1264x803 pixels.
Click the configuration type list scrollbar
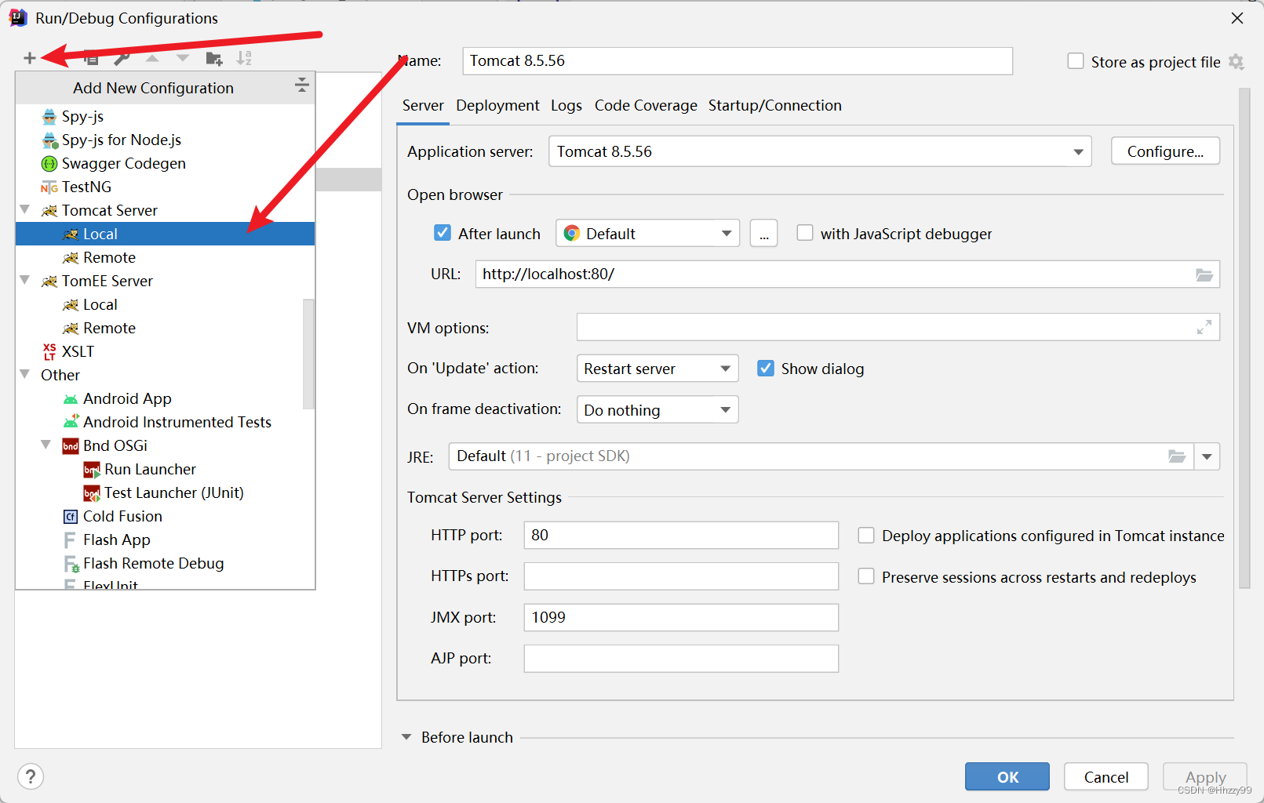pyautogui.click(x=308, y=353)
